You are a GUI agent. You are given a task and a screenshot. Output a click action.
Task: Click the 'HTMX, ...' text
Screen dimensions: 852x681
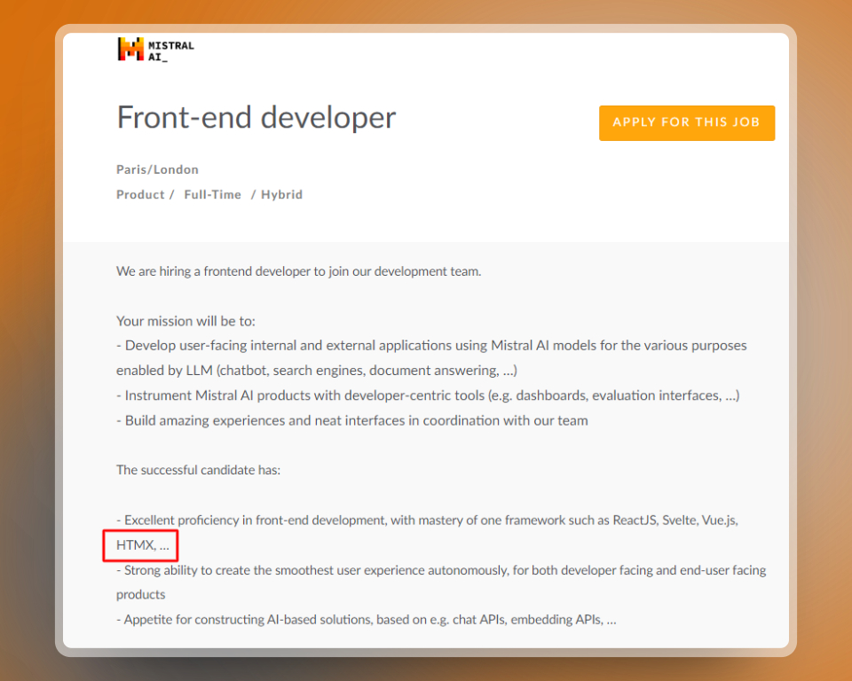[x=143, y=544]
